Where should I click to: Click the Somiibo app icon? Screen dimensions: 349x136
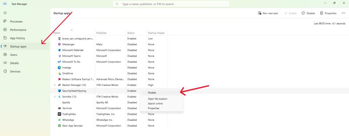59,97
